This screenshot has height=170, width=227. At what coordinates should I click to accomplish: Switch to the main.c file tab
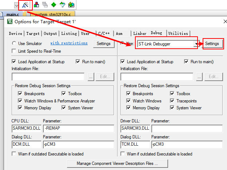12,15
